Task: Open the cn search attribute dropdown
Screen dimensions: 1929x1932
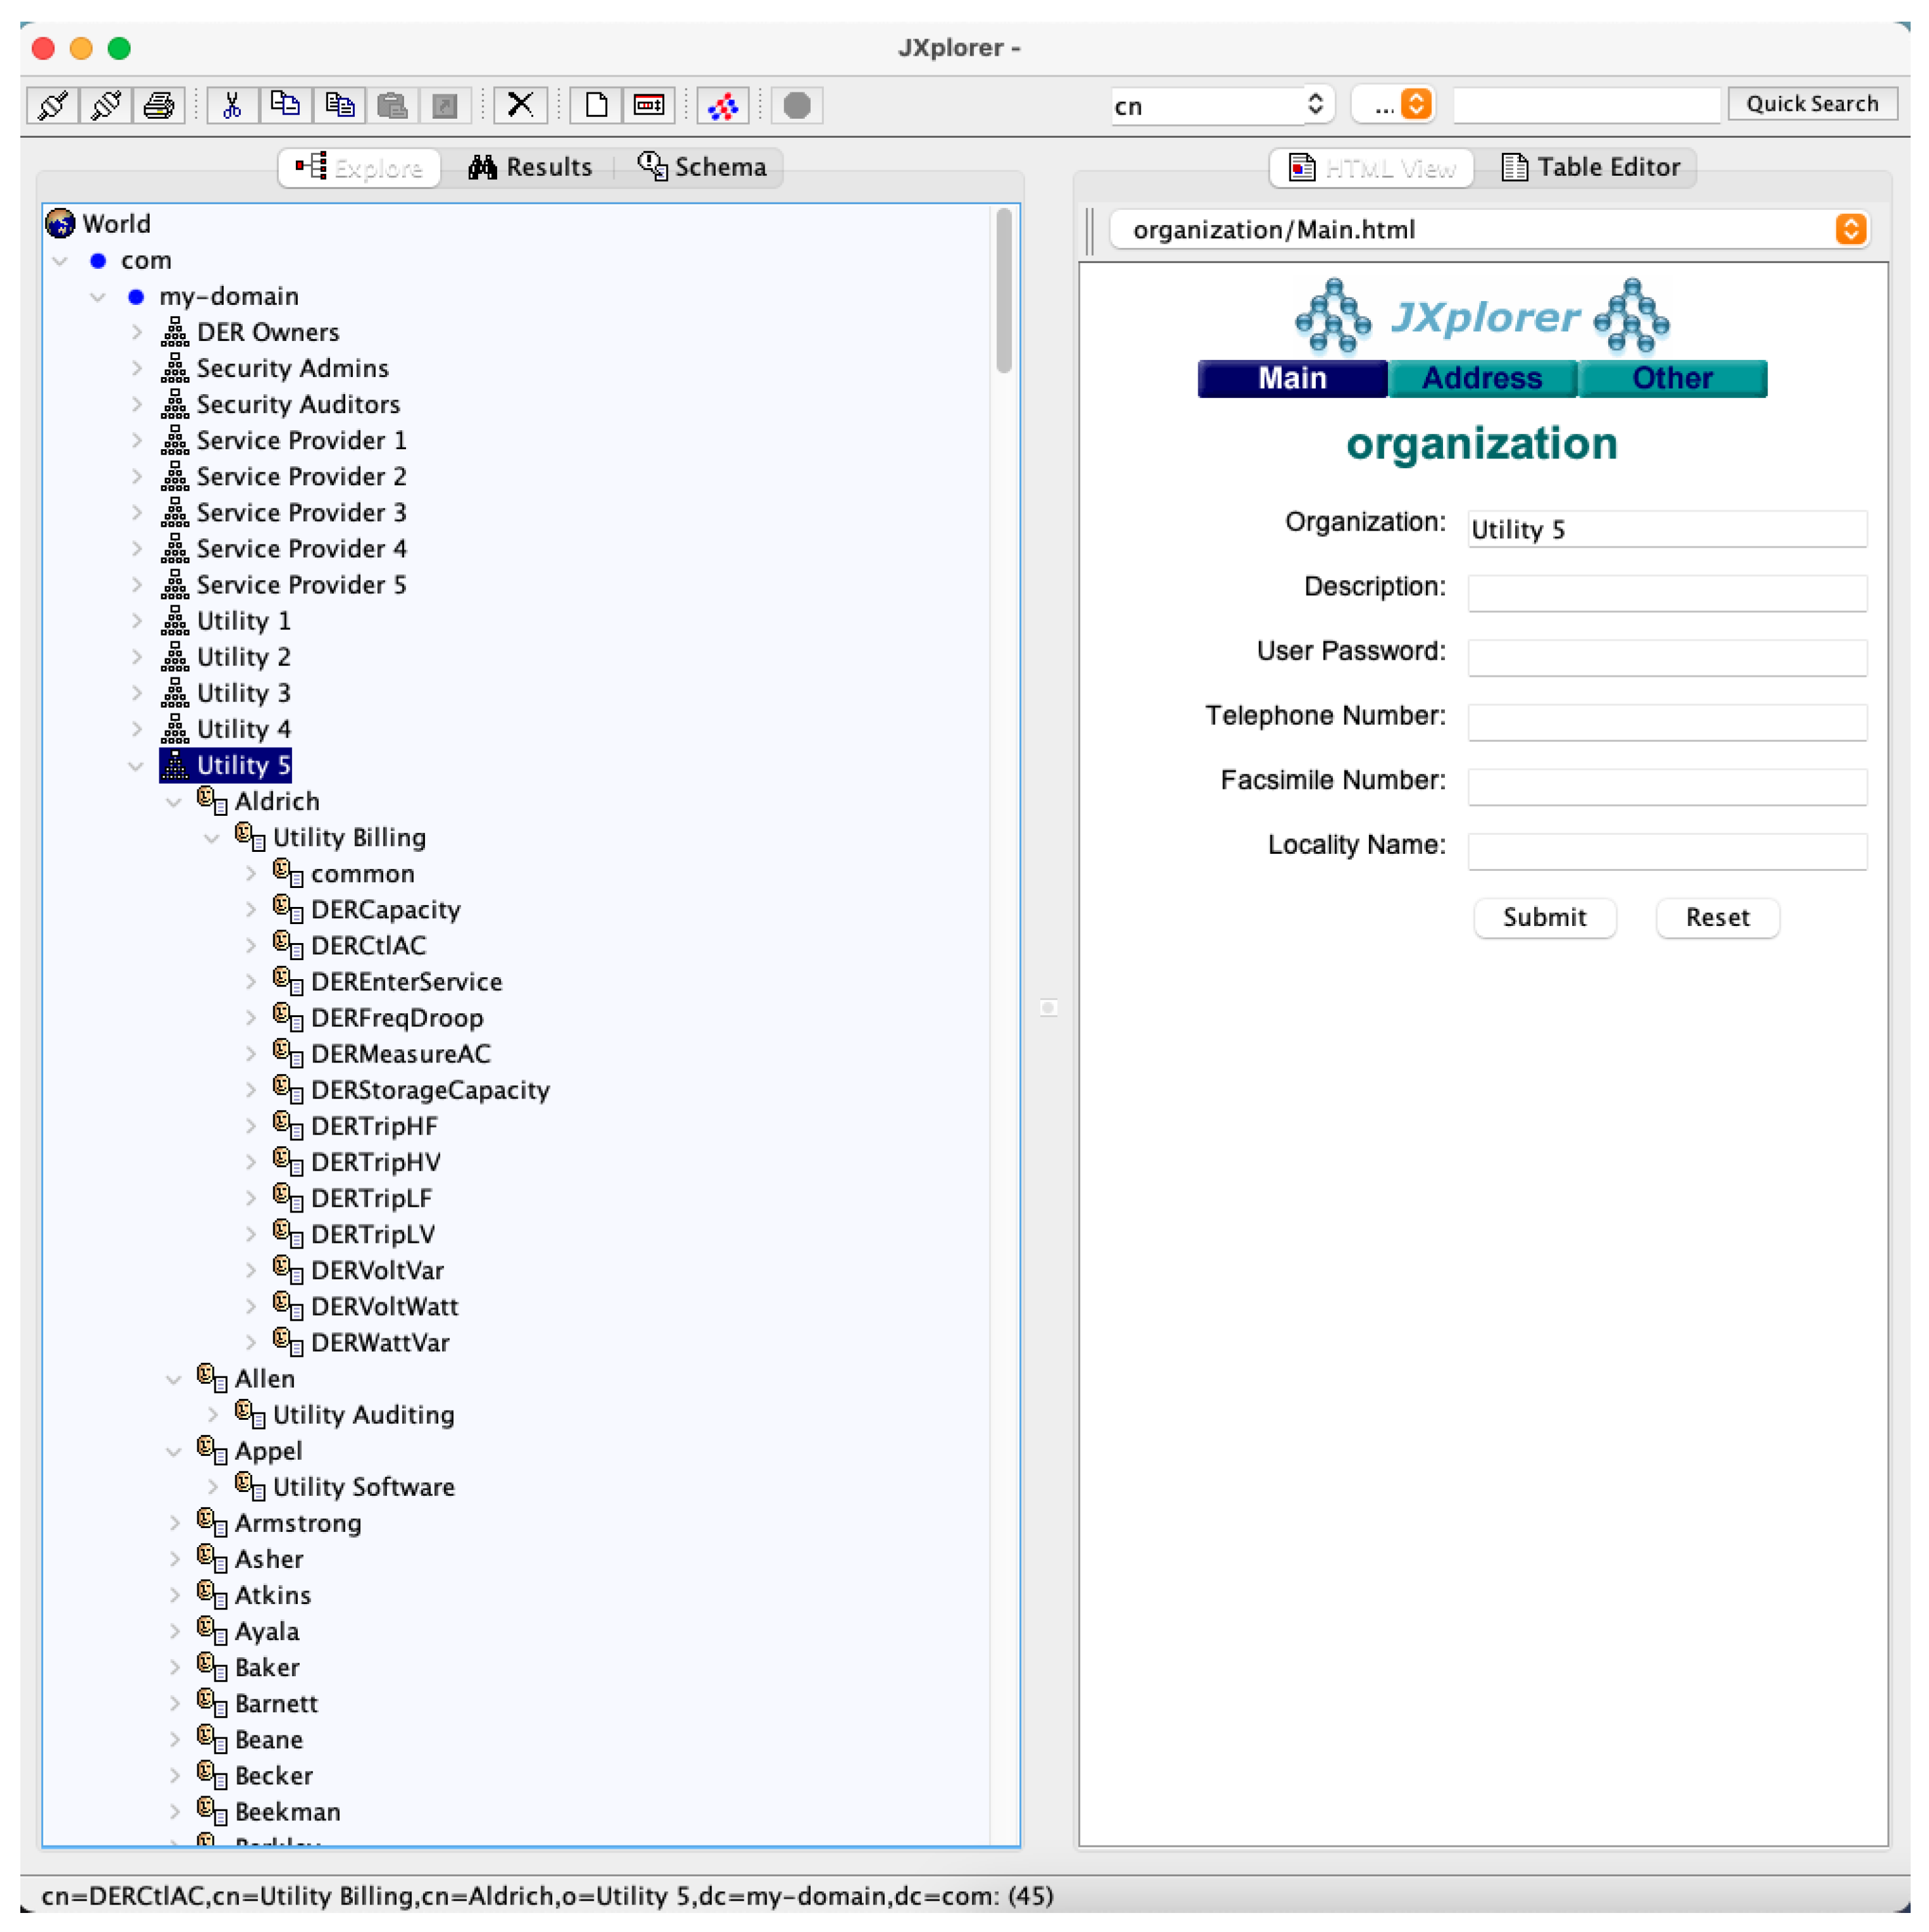Action: (1222, 105)
